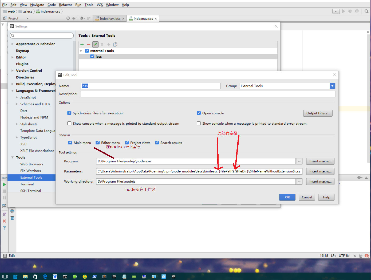Uncheck Synchronize files after execution
This screenshot has height=280, width=371.
[69, 113]
